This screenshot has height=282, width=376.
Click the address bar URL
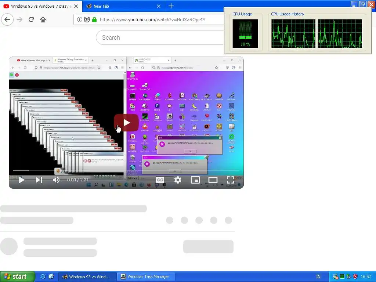152,20
